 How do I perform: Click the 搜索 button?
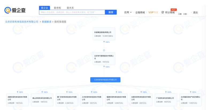point(111,12)
